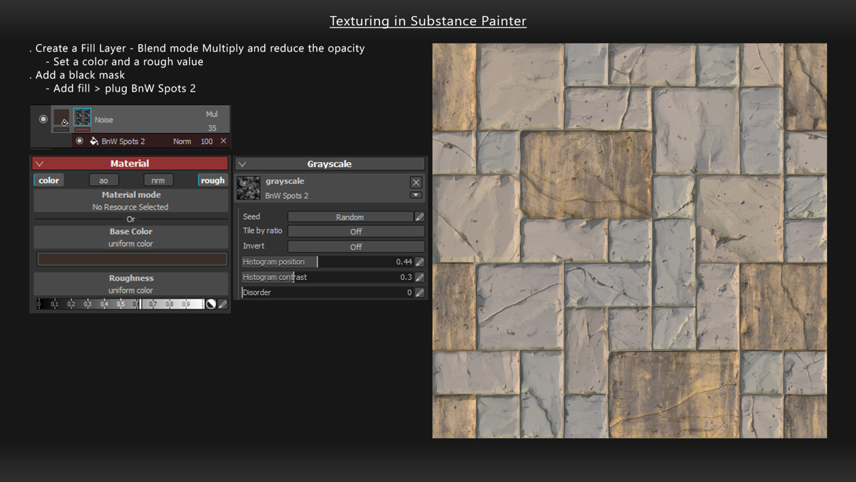This screenshot has height=482, width=856.
Task: Remove the BnW Spots 2 fill effect
Action: point(224,141)
